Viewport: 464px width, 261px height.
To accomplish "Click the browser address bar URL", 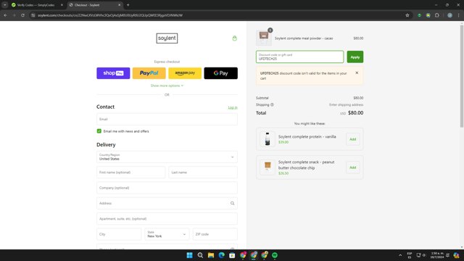I will click(110, 15).
